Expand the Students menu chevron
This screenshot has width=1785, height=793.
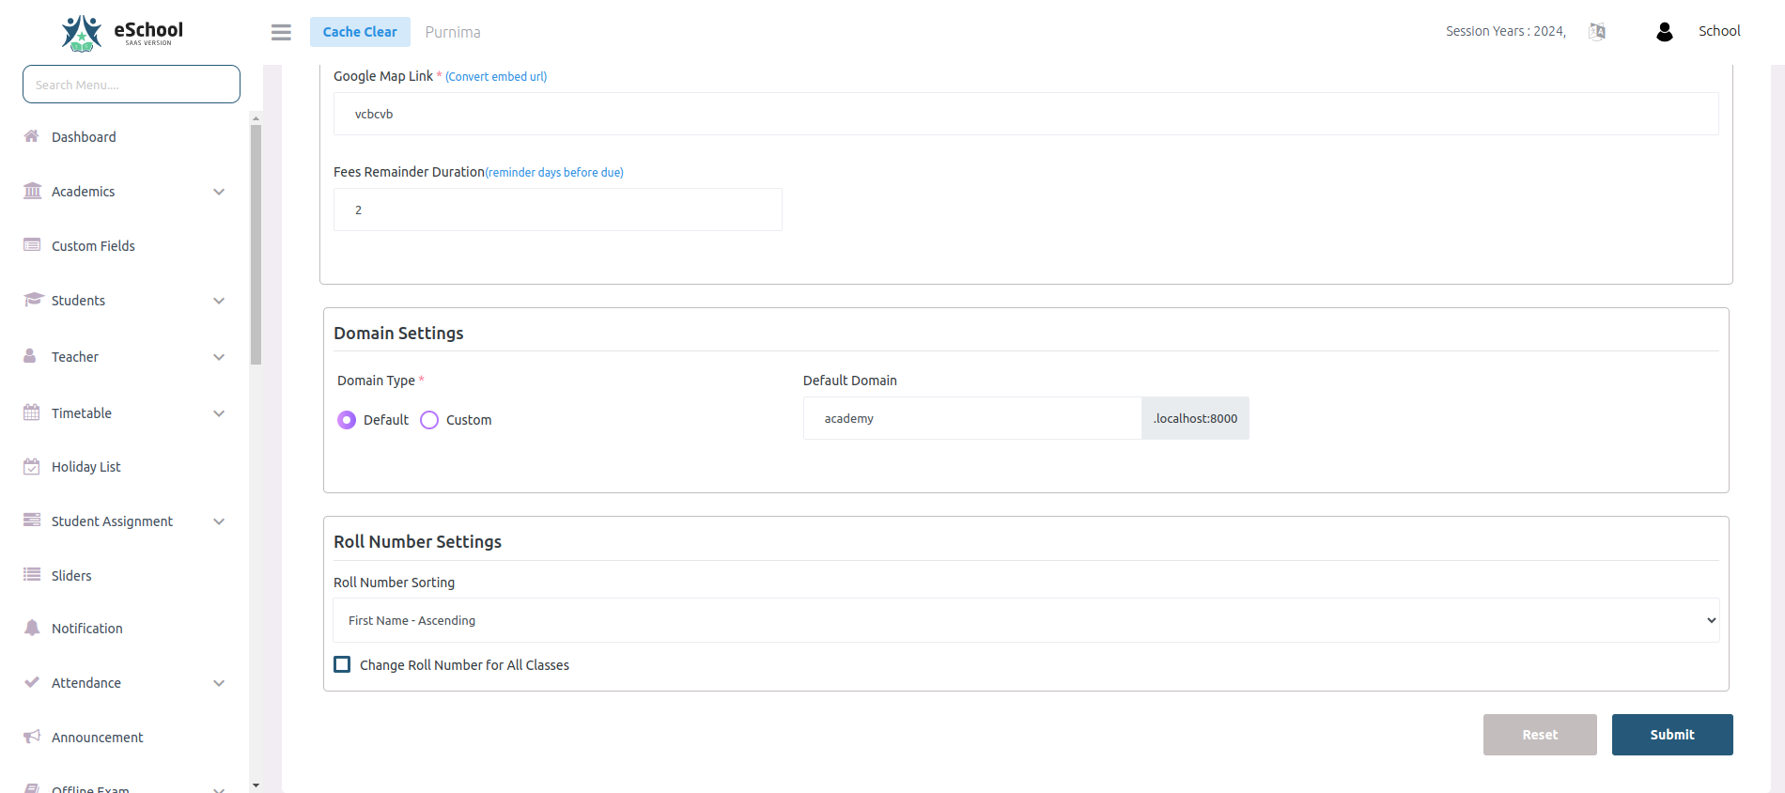(x=219, y=301)
